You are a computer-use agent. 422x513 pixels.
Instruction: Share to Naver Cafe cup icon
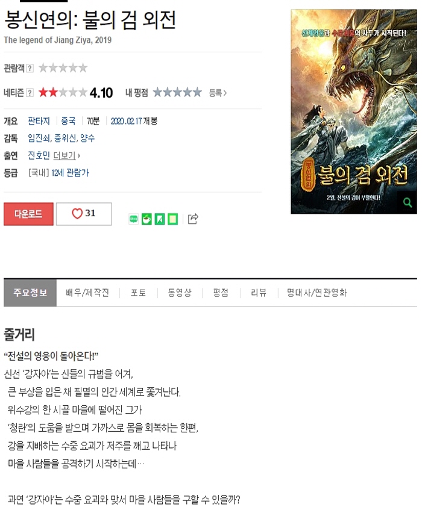pos(146,219)
